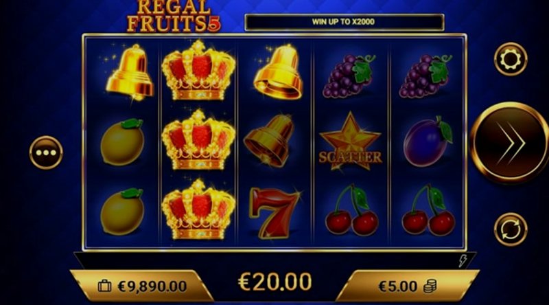Open the three-dots menu button

pos(46,152)
